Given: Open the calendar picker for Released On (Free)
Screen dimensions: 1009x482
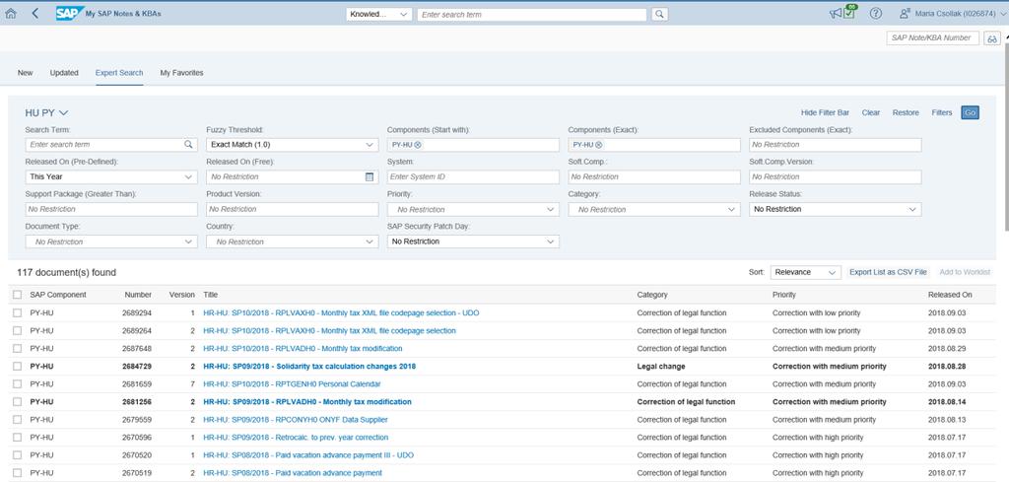Looking at the screenshot, I should click(370, 177).
